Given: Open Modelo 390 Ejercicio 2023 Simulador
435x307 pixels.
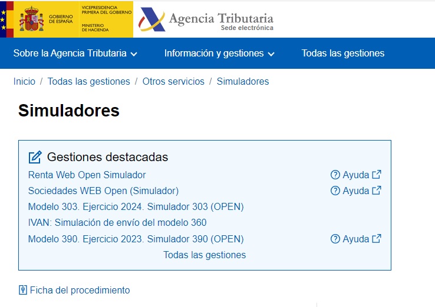Looking at the screenshot, I should (x=136, y=239).
